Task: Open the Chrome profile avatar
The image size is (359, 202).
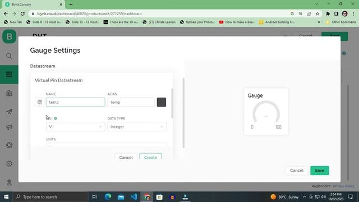Action: (344, 13)
